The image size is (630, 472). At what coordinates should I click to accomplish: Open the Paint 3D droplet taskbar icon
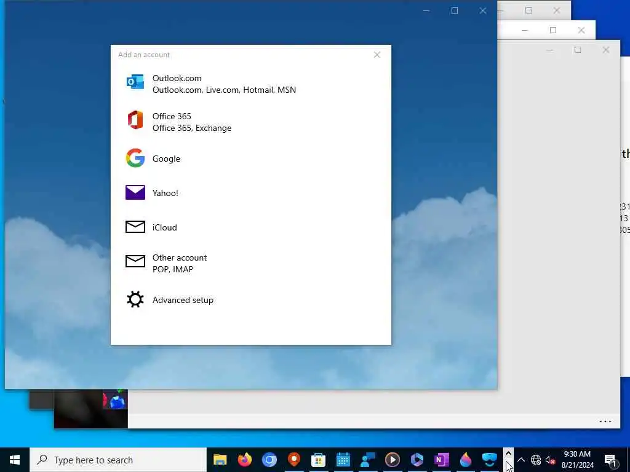(466, 460)
